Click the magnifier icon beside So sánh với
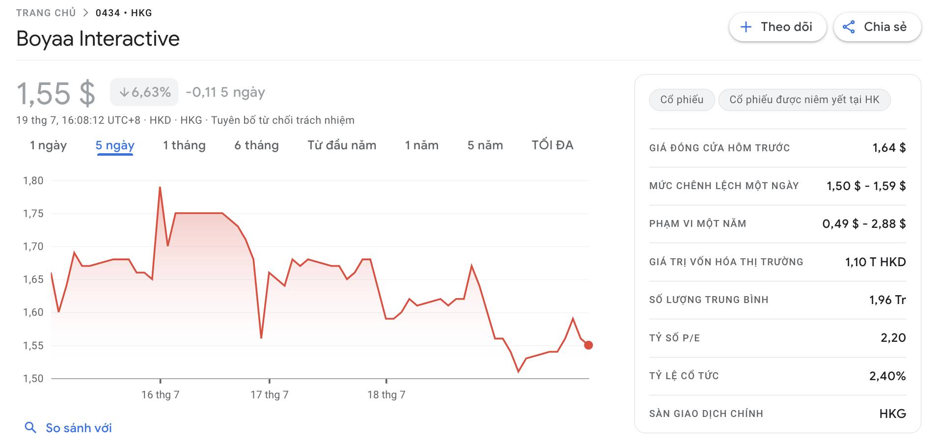This screenshot has width=937, height=443. point(30,428)
